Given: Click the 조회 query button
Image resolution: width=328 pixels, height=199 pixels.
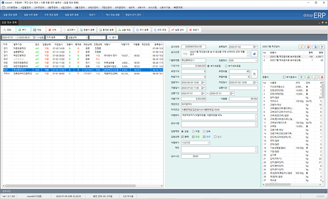Looking at the screenshot, I should [9, 30].
